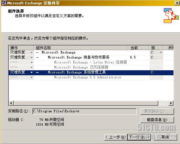
Task: Collapse the 消息与协作服务 component
Action: [37, 58]
